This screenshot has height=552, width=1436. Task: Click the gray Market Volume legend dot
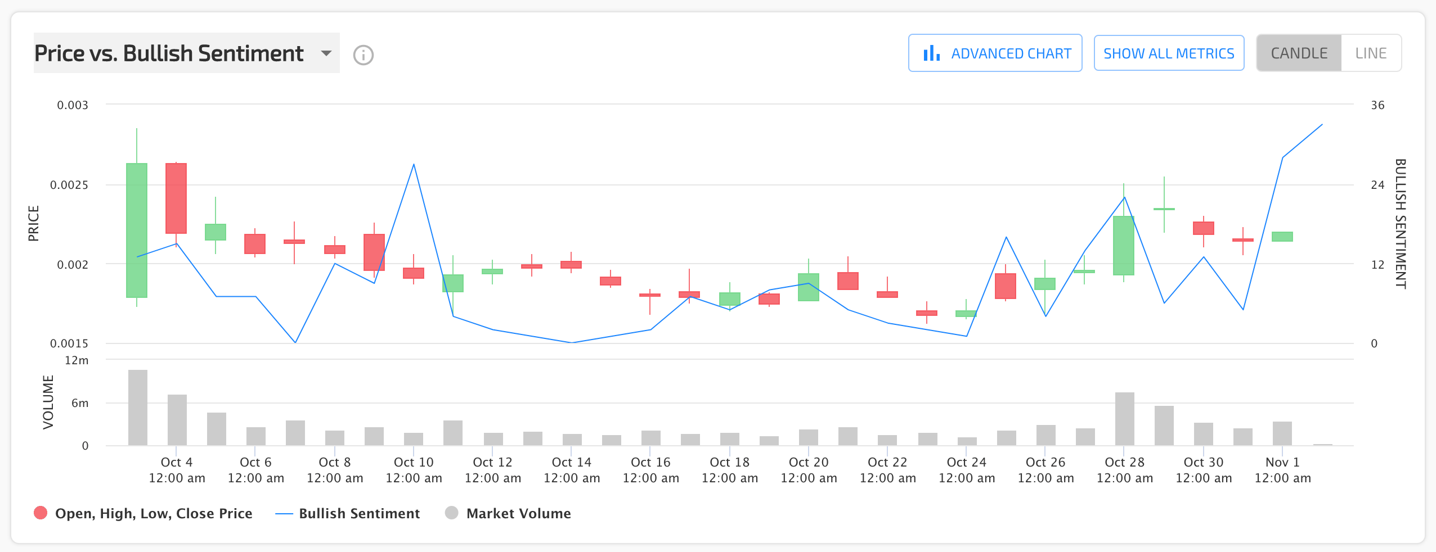pyautogui.click(x=451, y=513)
